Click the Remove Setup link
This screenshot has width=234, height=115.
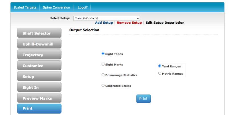(x=129, y=23)
